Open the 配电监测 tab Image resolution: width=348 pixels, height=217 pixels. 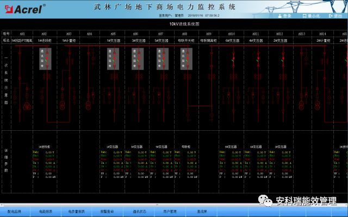(x=14, y=211)
